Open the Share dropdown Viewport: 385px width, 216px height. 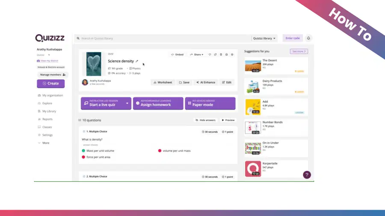196,55
